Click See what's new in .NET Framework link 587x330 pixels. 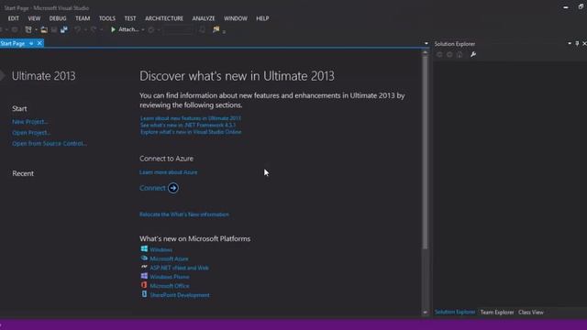188,125
